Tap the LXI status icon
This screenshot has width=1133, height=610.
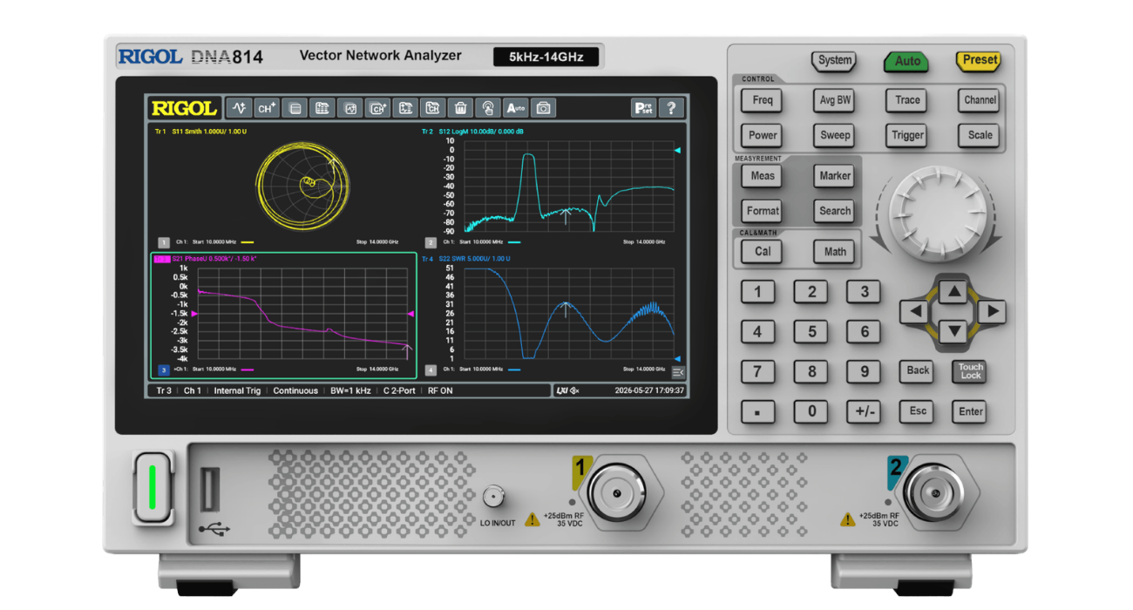click(x=562, y=390)
